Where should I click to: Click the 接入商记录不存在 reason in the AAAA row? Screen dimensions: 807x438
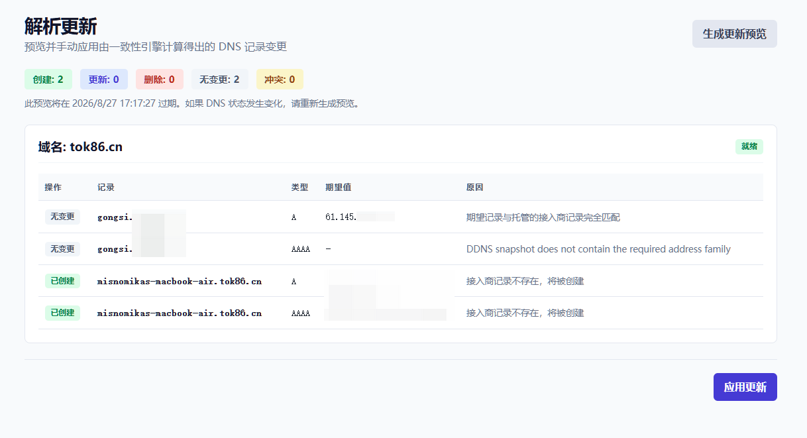pyautogui.click(x=525, y=313)
